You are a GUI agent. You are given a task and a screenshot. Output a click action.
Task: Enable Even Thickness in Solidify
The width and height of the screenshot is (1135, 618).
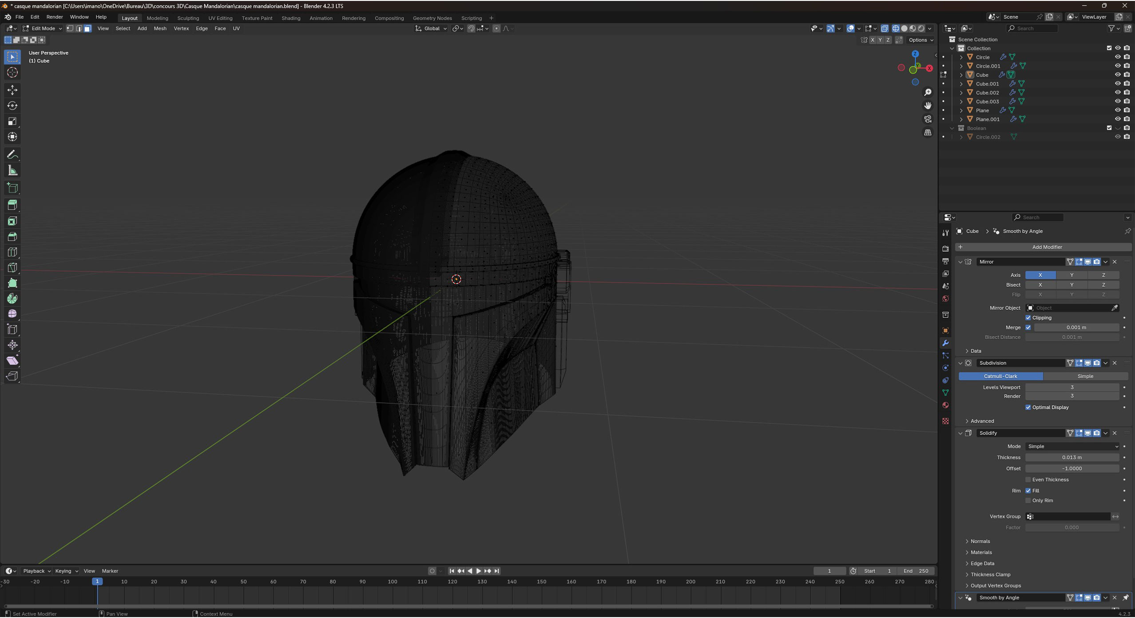click(x=1028, y=480)
